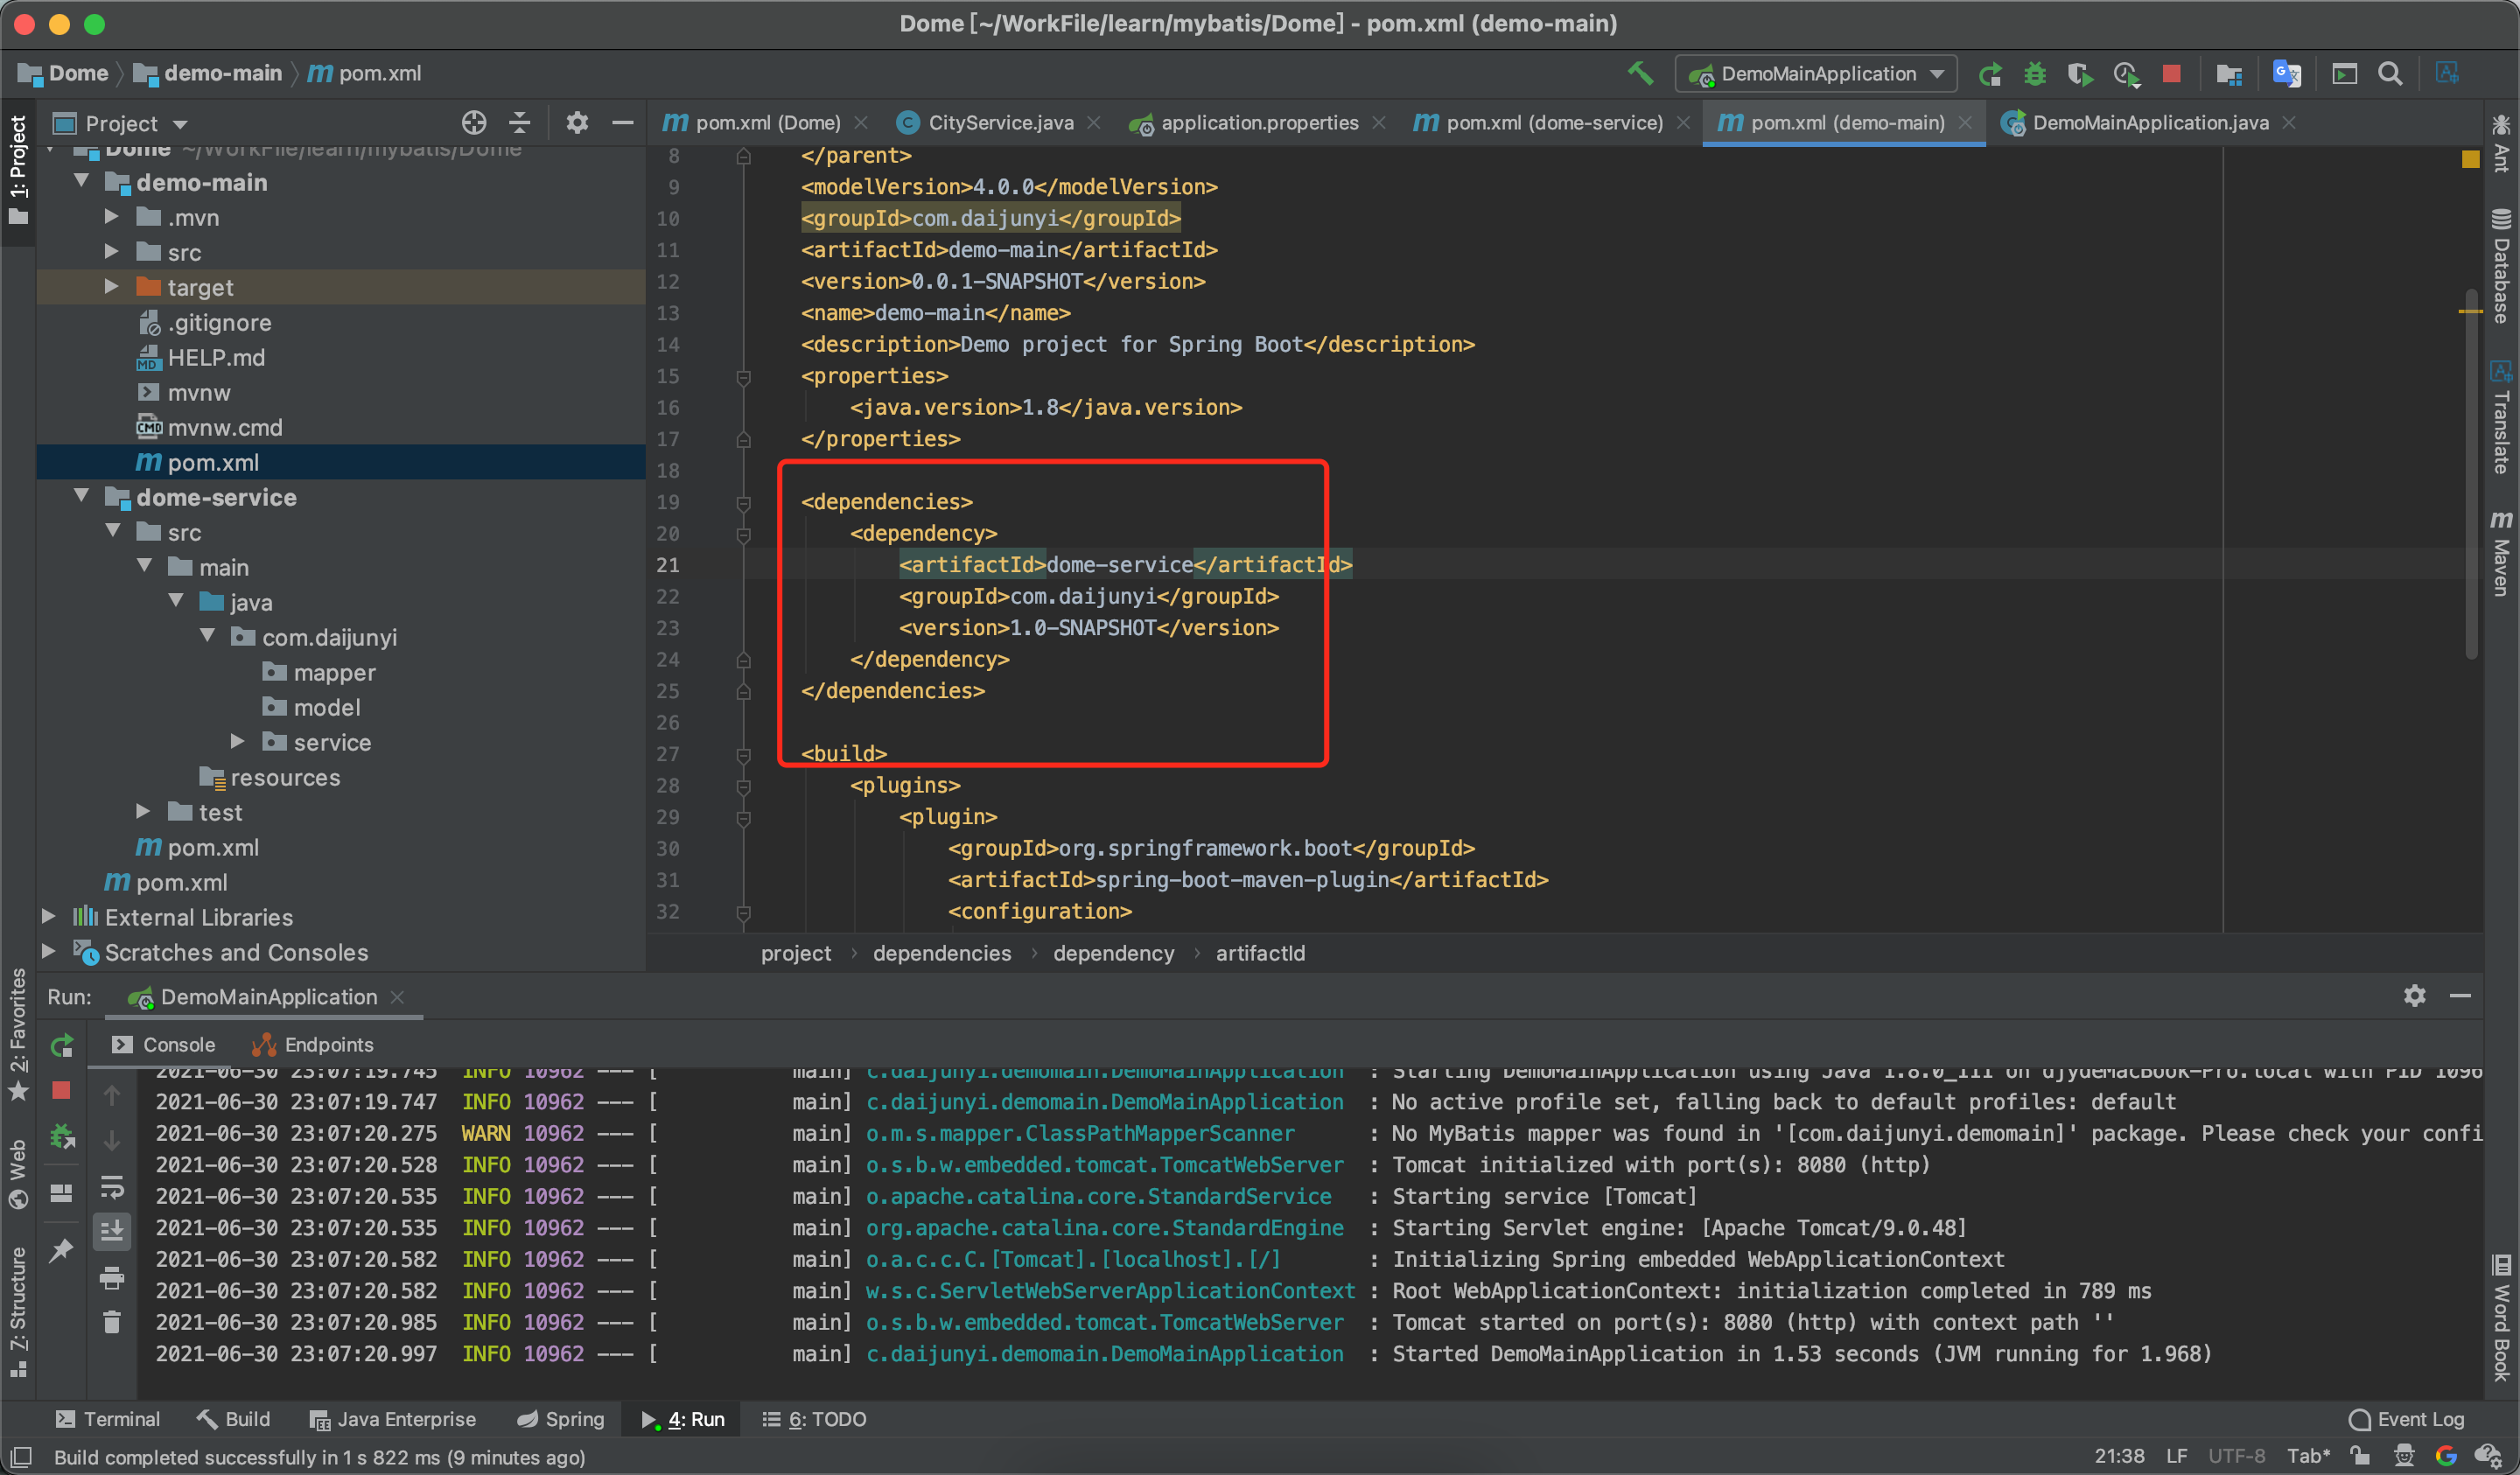Open Project Structure icon in toolbar

click(2229, 74)
